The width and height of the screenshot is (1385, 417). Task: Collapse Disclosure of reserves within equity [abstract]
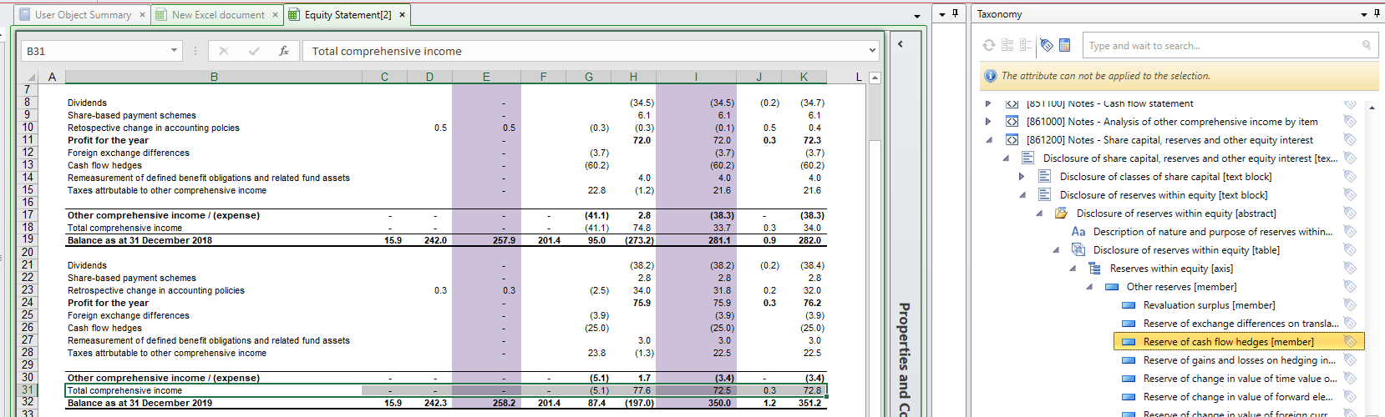click(x=1039, y=214)
